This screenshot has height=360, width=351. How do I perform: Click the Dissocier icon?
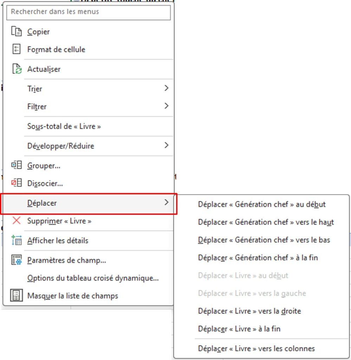(16, 183)
